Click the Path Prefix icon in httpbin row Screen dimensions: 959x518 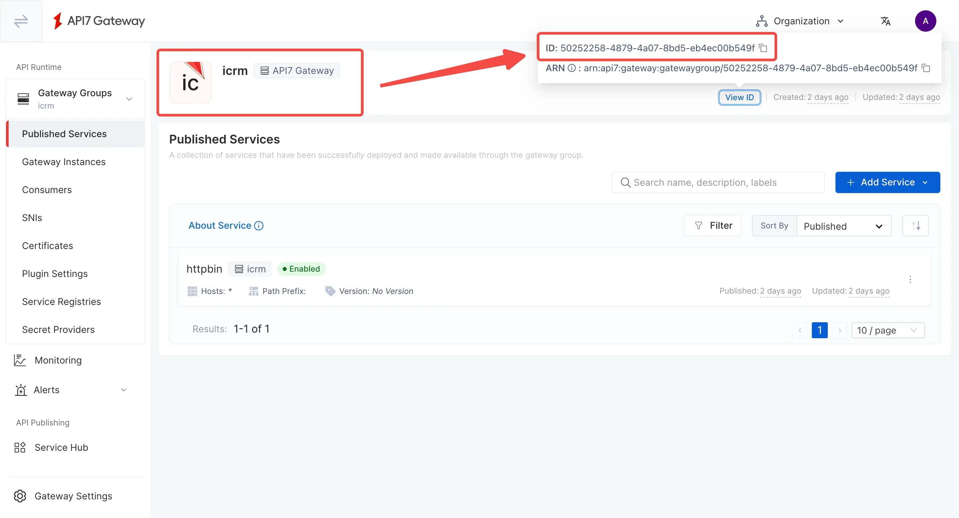click(253, 291)
